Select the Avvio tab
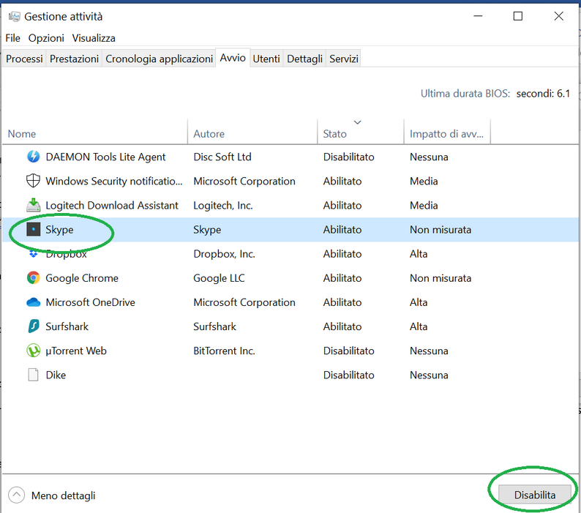Image resolution: width=581 pixels, height=513 pixels. coord(233,58)
